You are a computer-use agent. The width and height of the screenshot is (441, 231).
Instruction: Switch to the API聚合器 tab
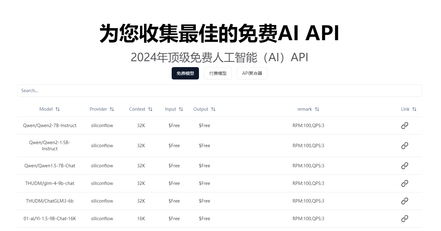point(252,73)
